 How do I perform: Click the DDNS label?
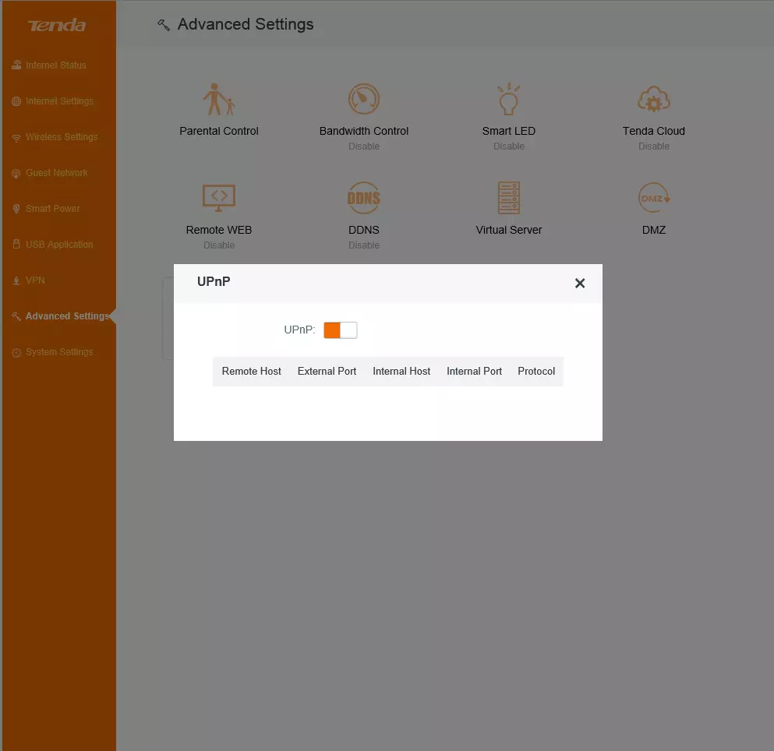click(364, 230)
